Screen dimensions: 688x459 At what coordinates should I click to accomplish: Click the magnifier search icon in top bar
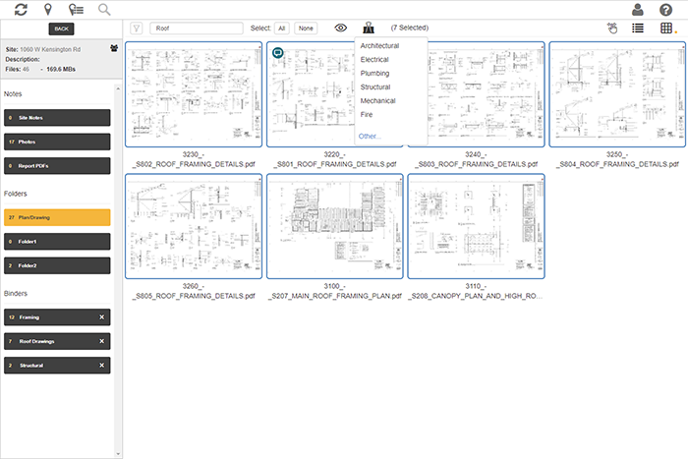tap(103, 10)
